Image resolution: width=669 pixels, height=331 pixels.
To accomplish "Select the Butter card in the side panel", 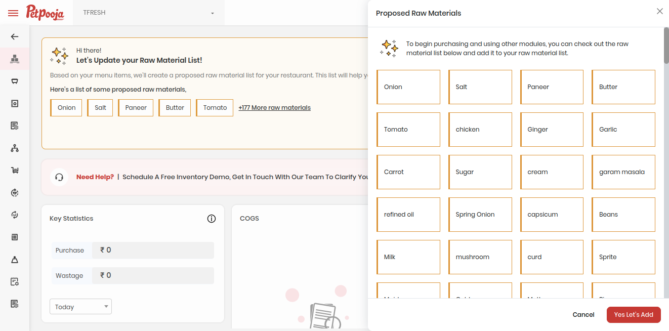I will point(623,87).
